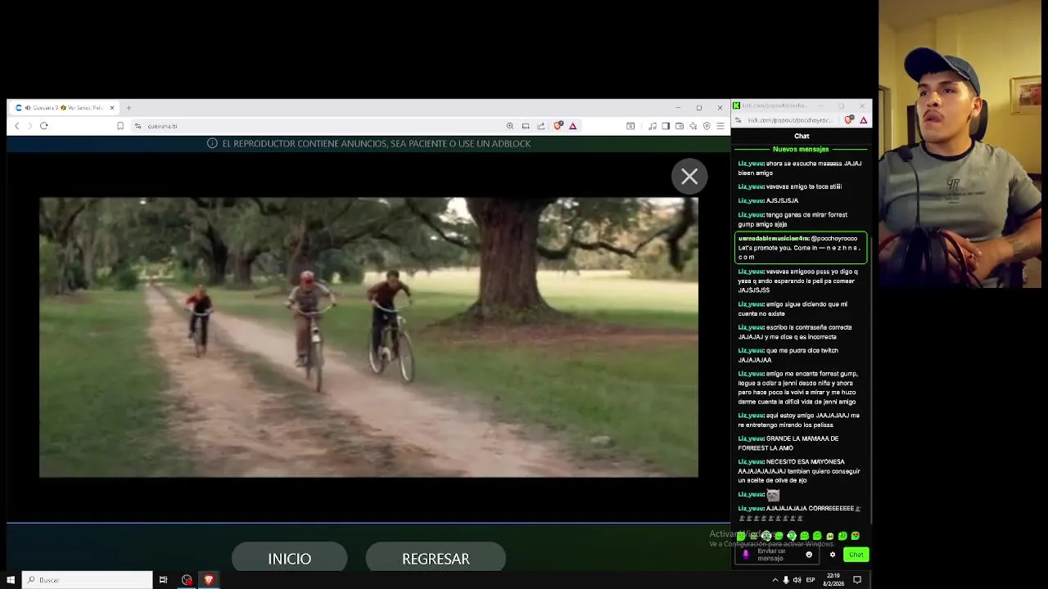Click the 'Chat' header in Kick window
Viewport: 1048px width, 589px height.
(802, 136)
